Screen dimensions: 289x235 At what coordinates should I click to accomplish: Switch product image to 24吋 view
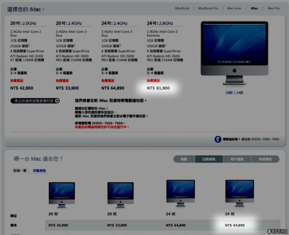pos(240,93)
